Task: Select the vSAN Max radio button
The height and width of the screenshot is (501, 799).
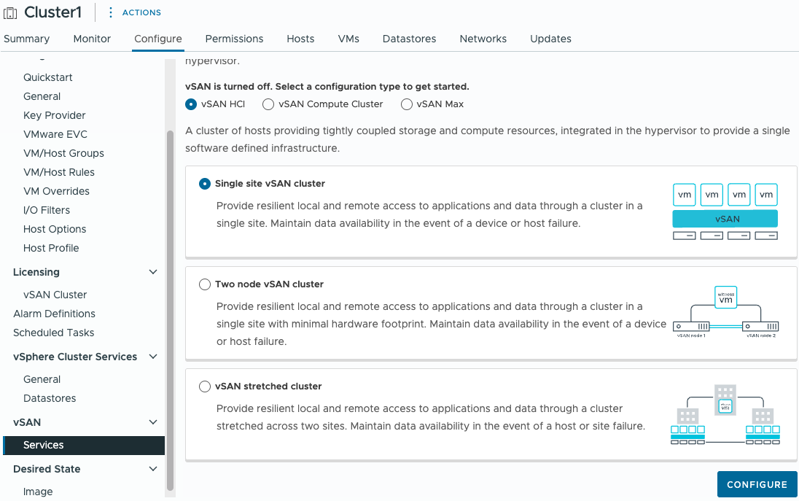Action: pyautogui.click(x=407, y=104)
